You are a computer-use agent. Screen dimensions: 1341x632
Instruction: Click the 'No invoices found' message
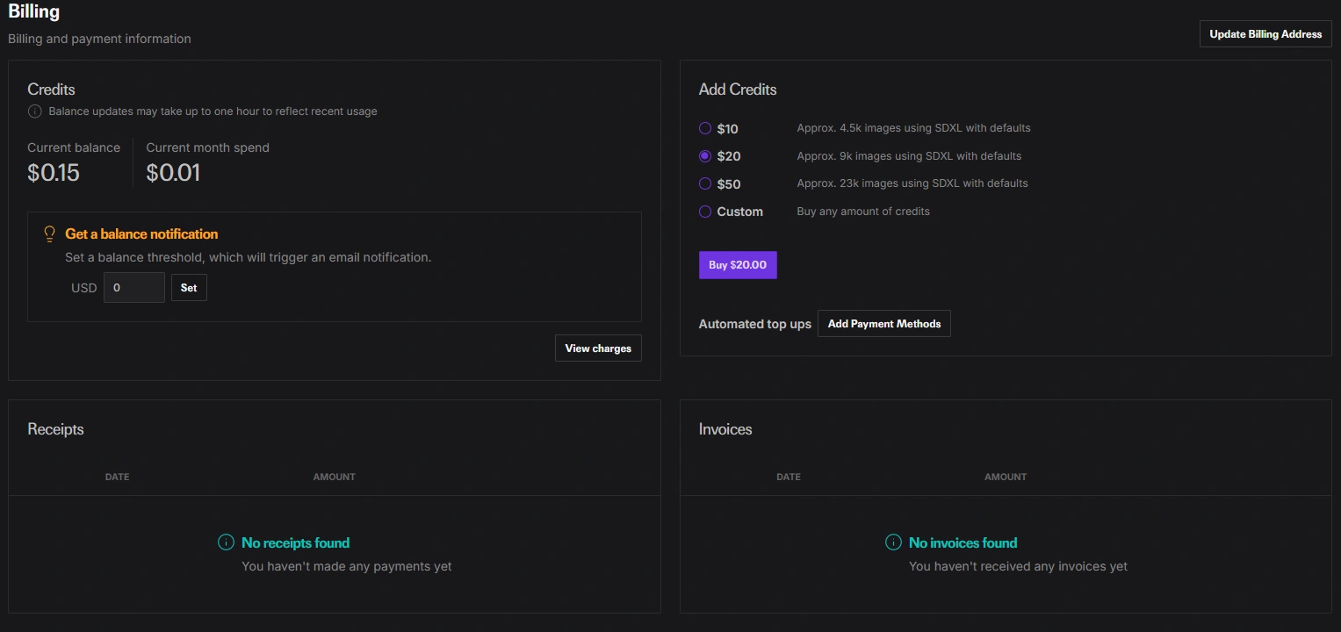(962, 542)
